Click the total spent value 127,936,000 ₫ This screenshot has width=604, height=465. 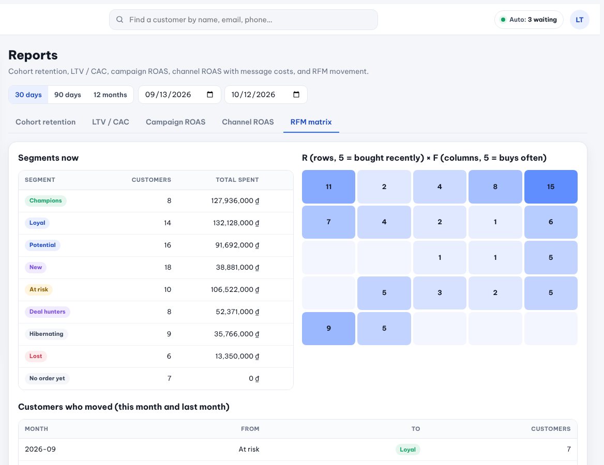click(x=235, y=200)
